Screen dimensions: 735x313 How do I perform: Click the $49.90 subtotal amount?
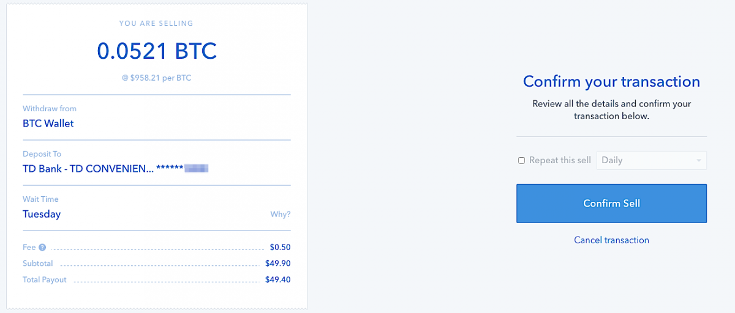[x=278, y=263]
